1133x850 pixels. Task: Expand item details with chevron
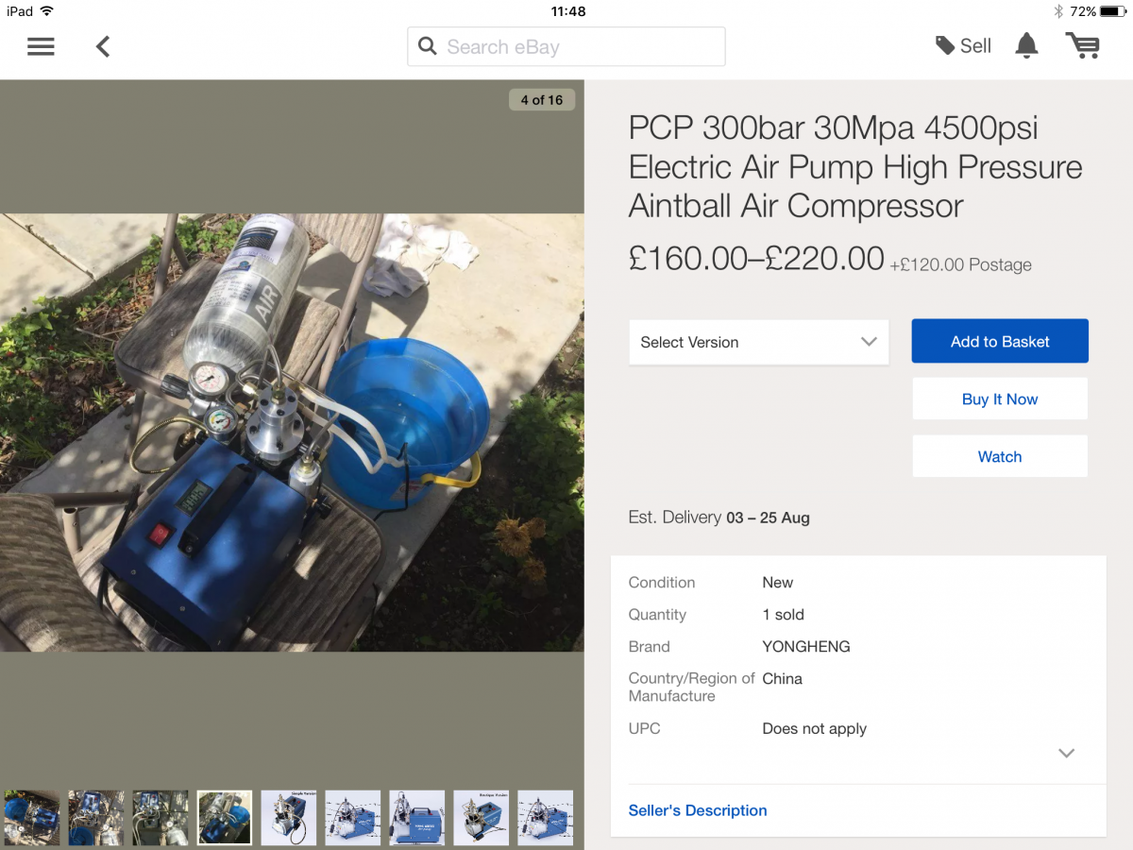point(1067,754)
